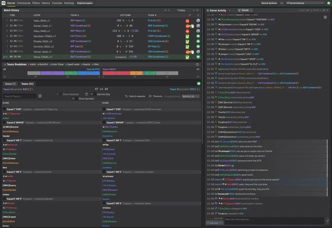Open the Admins recipient dropdown
Viewport: 332px width, 228px height.
(214, 223)
